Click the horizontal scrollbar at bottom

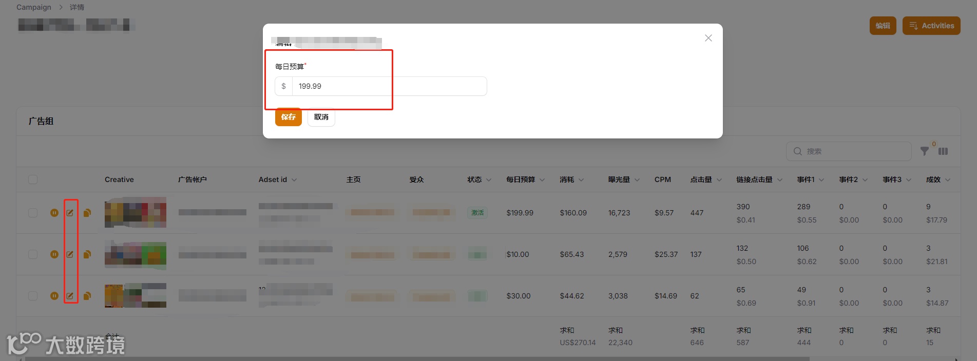pyautogui.click(x=417, y=359)
